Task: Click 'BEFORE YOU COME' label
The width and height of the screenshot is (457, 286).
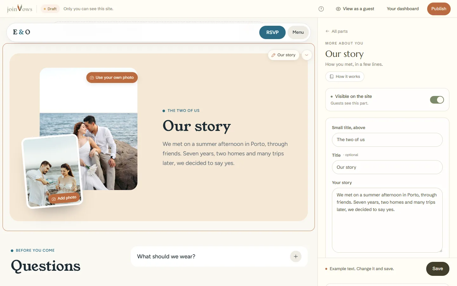Action: (x=35, y=250)
